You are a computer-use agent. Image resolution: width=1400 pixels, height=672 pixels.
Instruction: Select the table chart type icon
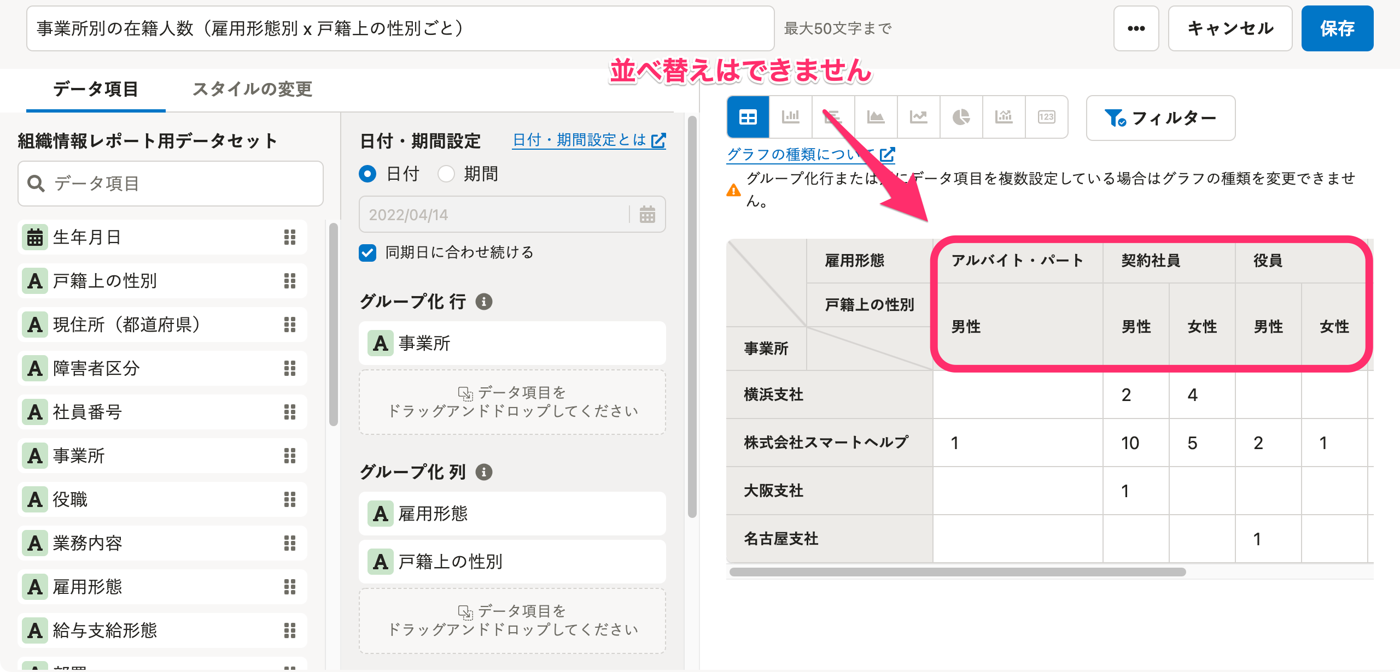coord(748,117)
